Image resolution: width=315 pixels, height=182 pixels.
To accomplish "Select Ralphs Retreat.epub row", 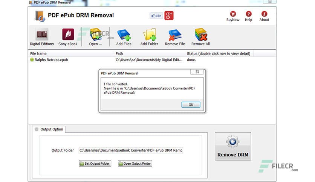I will tap(152, 60).
